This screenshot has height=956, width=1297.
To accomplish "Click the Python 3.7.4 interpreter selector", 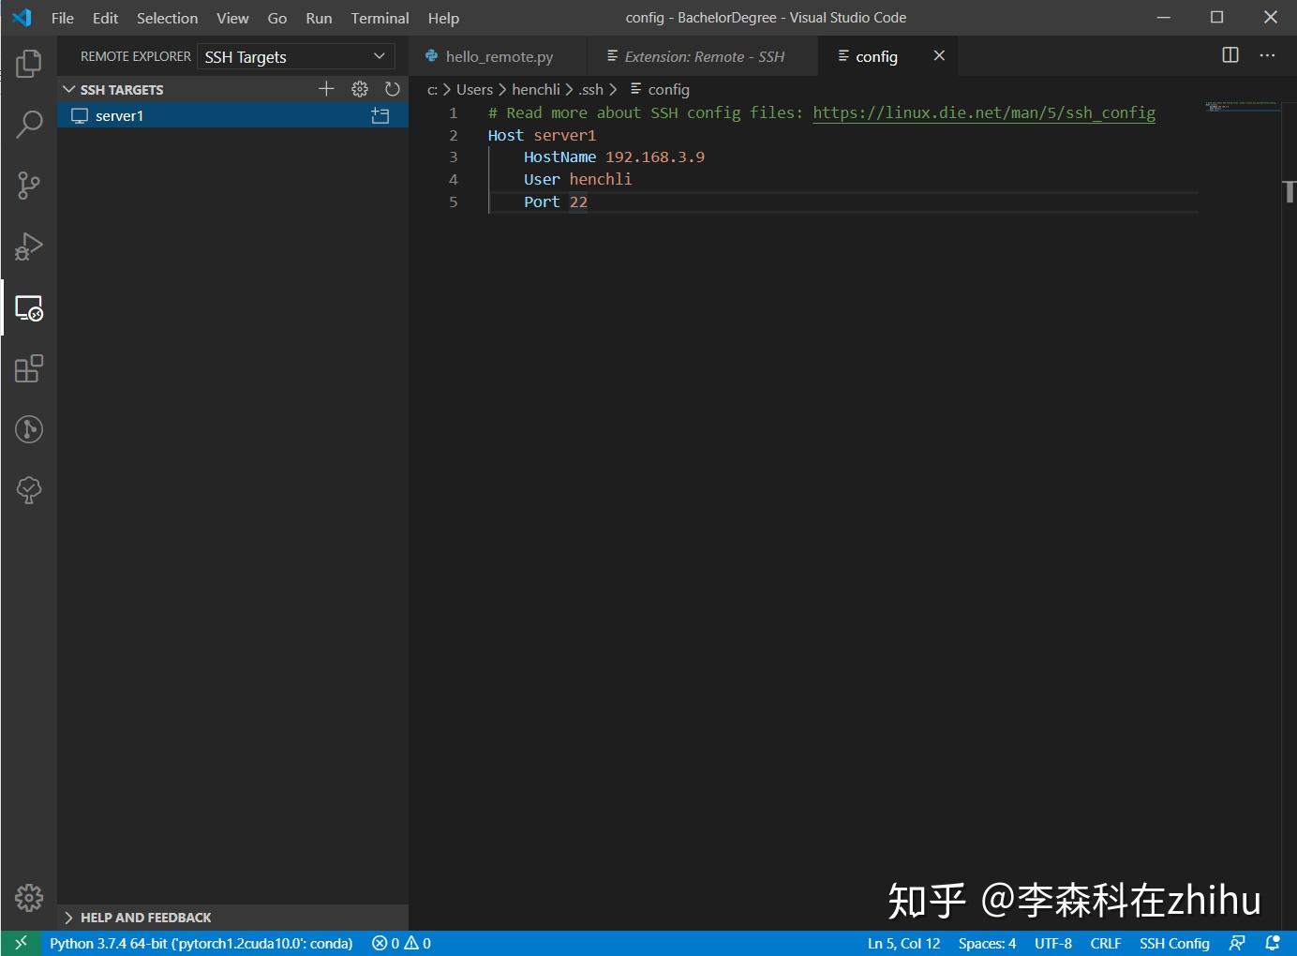I will (201, 943).
